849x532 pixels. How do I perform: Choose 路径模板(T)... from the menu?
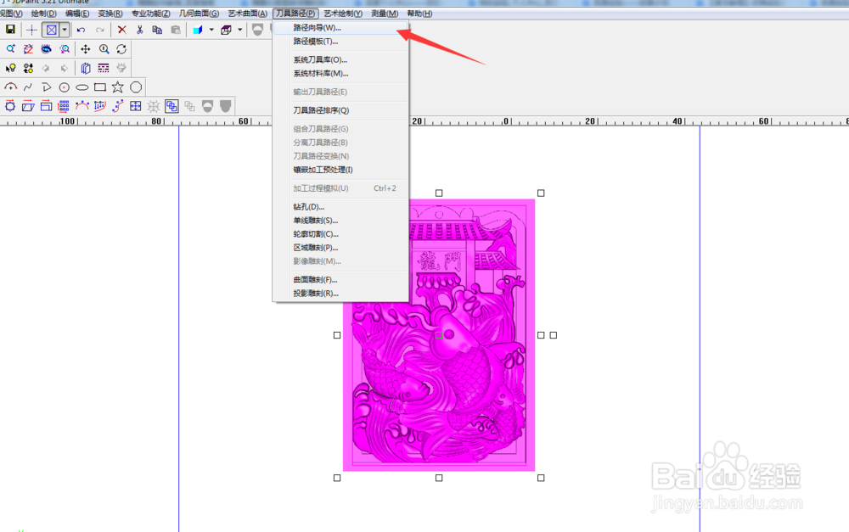pyautogui.click(x=340, y=41)
